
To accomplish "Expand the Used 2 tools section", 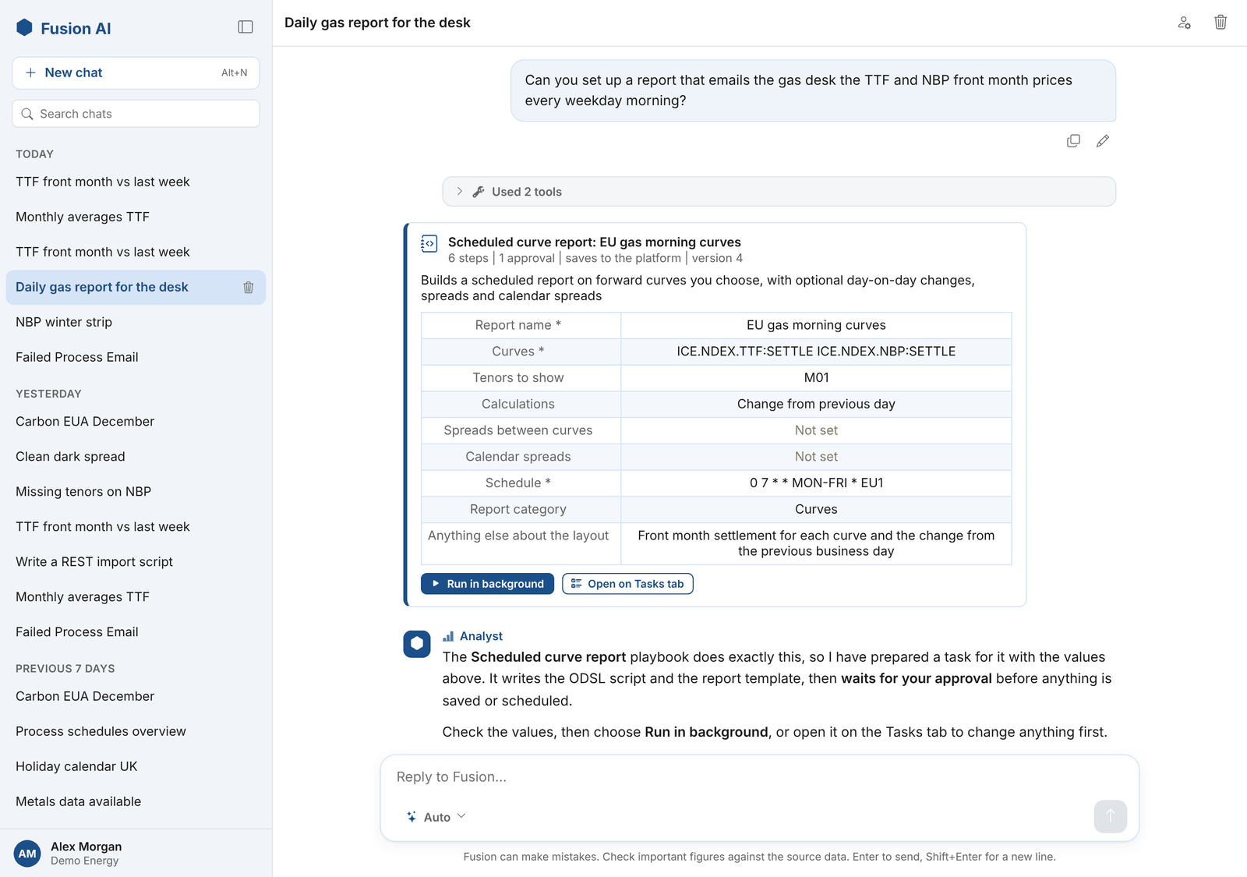I will tap(779, 192).
